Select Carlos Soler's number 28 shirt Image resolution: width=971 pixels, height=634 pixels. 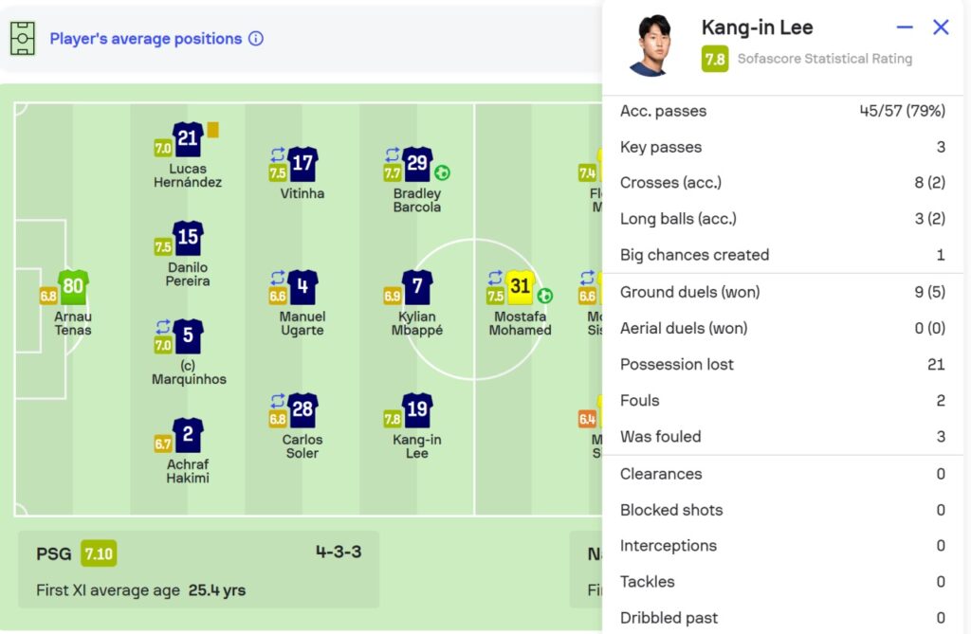click(302, 410)
